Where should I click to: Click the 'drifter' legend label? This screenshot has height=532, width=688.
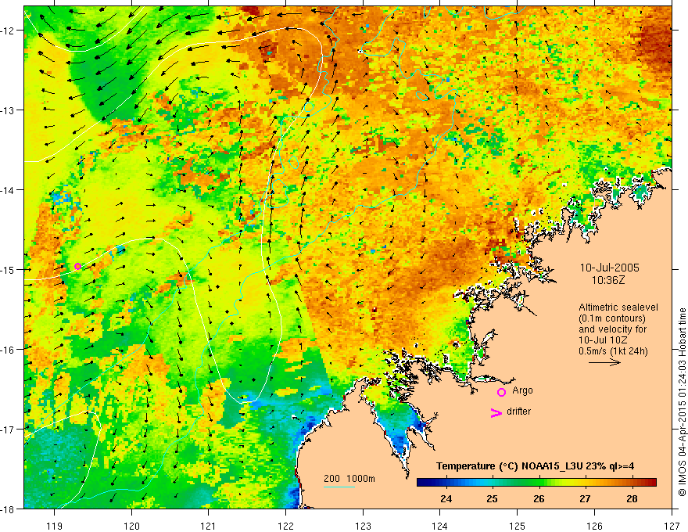click(518, 412)
